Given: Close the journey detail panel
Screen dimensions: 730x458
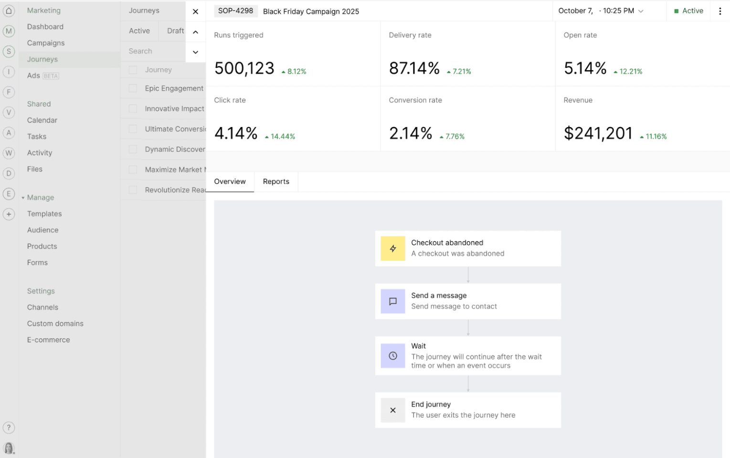Looking at the screenshot, I should tap(195, 11).
